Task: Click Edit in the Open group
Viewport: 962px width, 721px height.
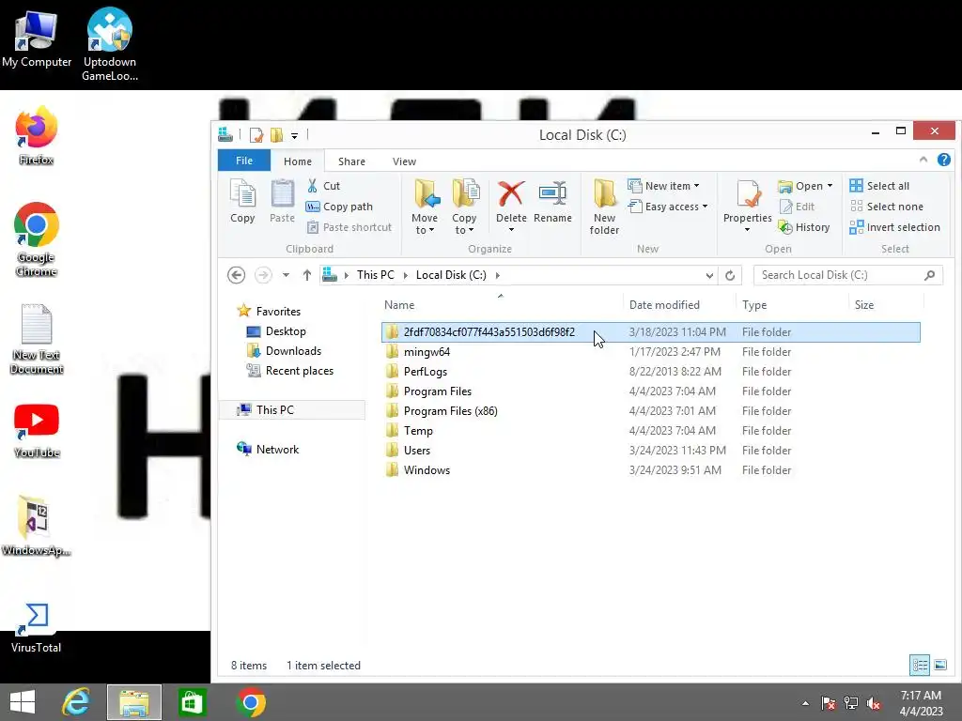Action: coord(797,207)
